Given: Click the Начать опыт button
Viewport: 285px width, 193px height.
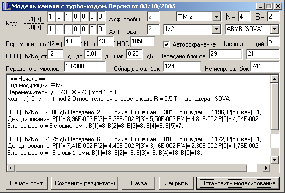Looking at the screenshot, I should [x=26, y=183].
